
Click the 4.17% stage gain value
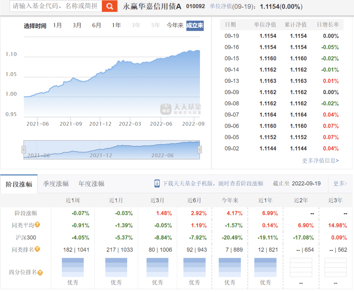click(234, 213)
